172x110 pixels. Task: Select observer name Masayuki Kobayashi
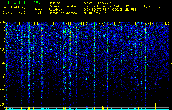pyautogui.click(x=98, y=3)
